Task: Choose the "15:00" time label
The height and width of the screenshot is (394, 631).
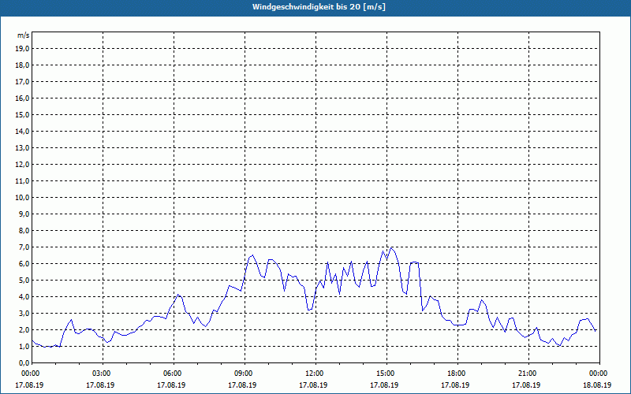Action: pos(386,374)
